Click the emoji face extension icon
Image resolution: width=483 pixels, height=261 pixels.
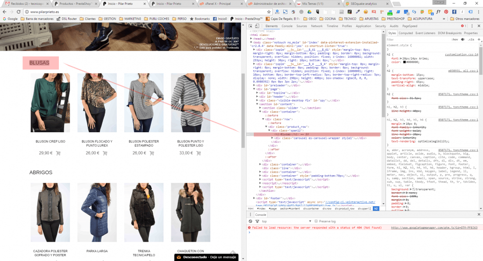(366, 12)
